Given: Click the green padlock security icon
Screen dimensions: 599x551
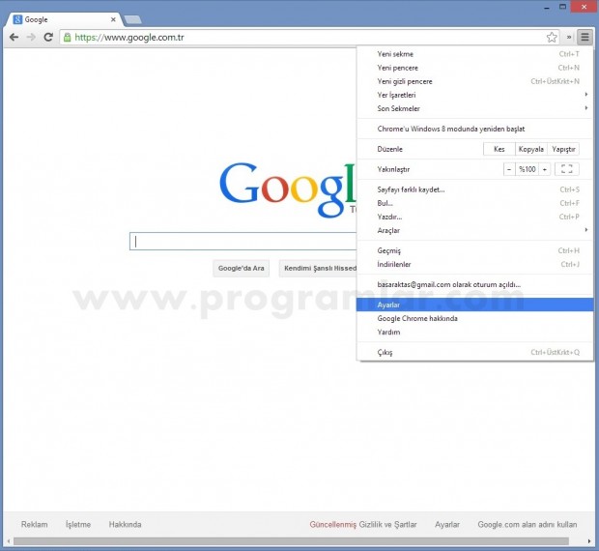Looking at the screenshot, I should (68, 37).
